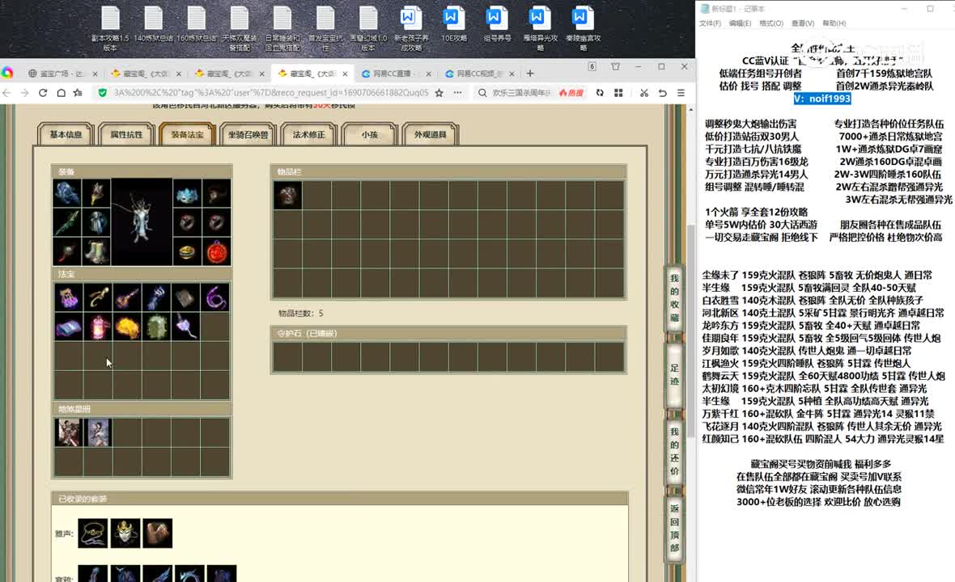955x582 pixels.
Task: Open the 文件(F) menu in Notepad
Action: point(710,23)
